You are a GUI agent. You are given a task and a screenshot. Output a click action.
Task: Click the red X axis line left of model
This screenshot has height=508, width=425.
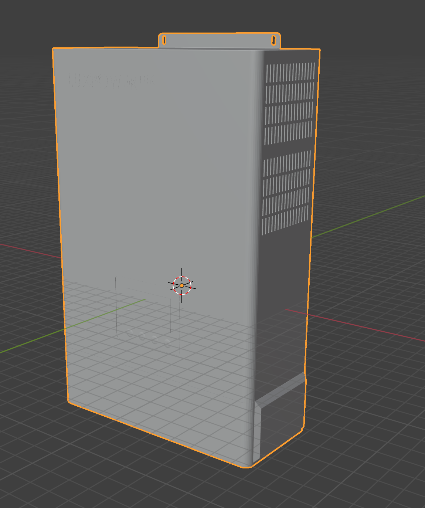[30, 250]
